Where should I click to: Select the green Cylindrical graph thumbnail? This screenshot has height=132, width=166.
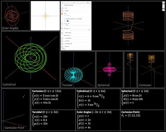30,59
